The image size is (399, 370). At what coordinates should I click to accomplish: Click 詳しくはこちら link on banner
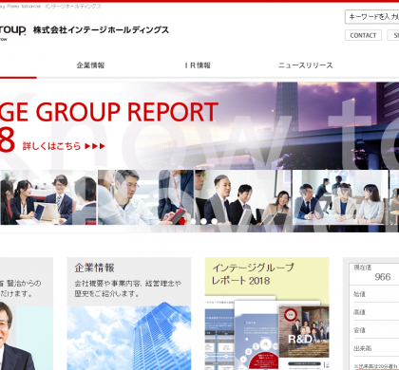click(x=64, y=146)
